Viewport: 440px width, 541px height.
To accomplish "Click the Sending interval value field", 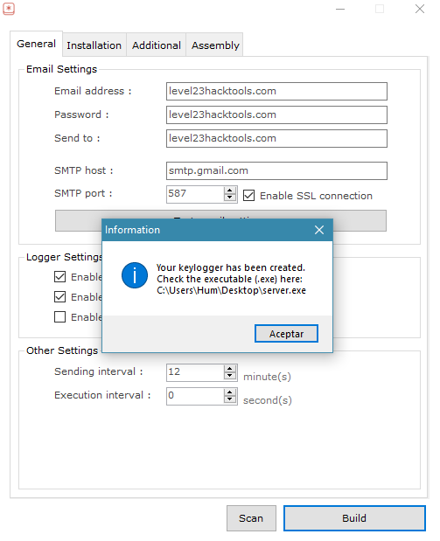I will [x=195, y=372].
